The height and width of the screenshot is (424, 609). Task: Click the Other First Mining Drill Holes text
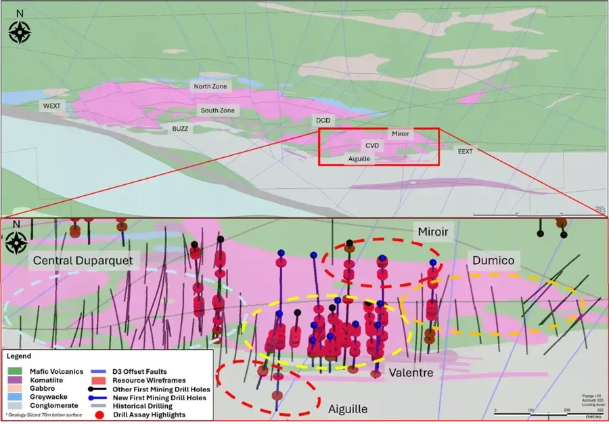[161, 389]
